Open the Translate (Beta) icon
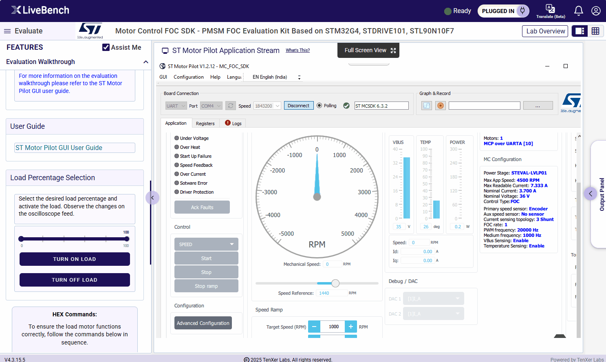Screen dimensions: 606x362 tap(551, 11)
